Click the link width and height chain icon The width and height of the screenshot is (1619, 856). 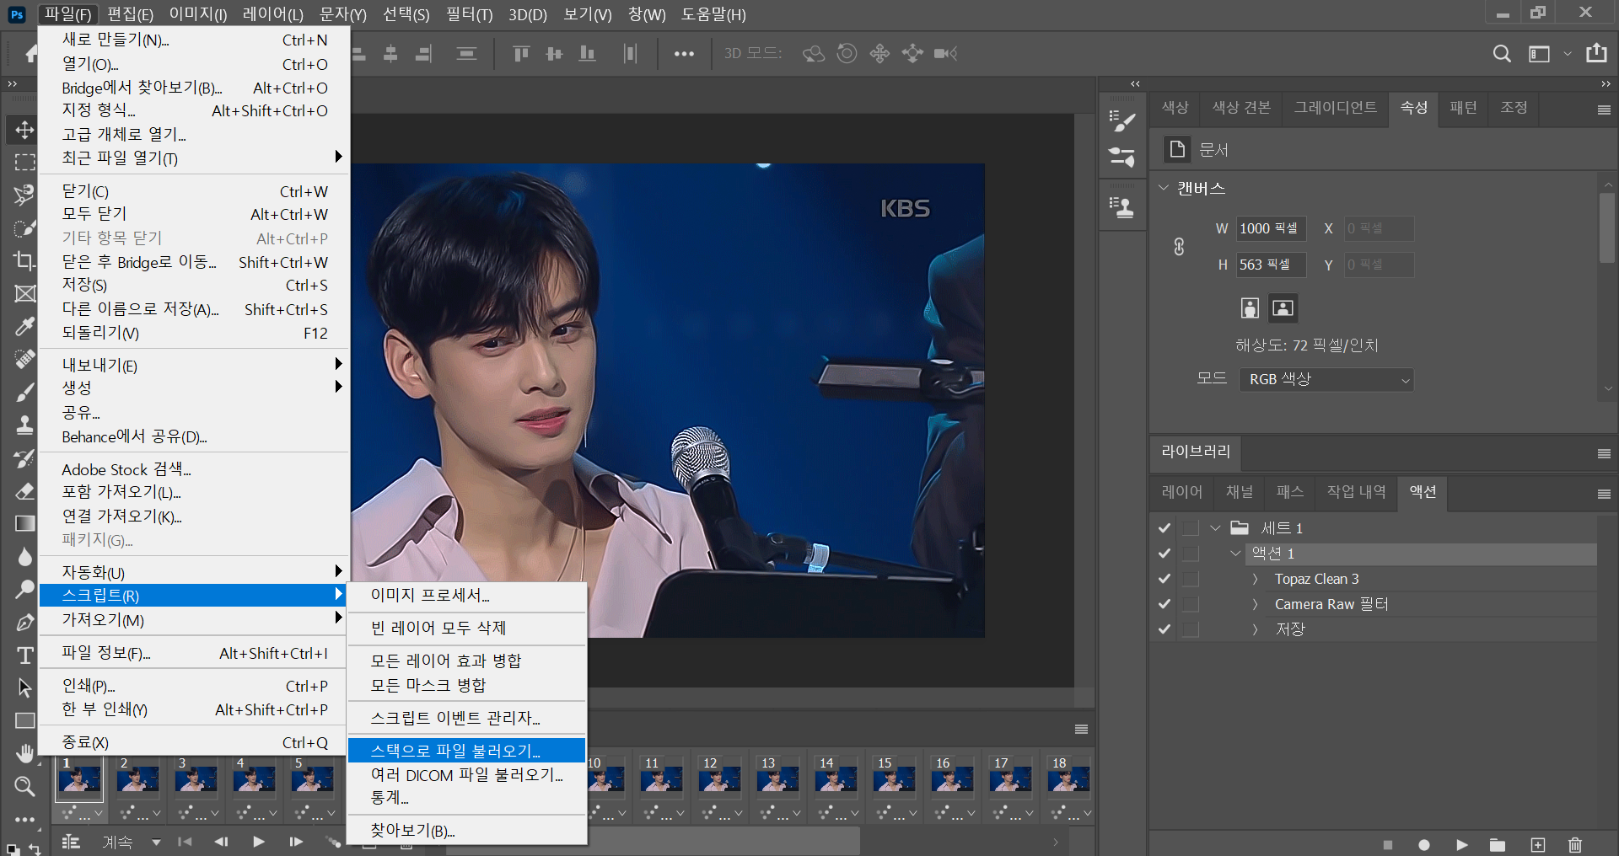point(1179,247)
